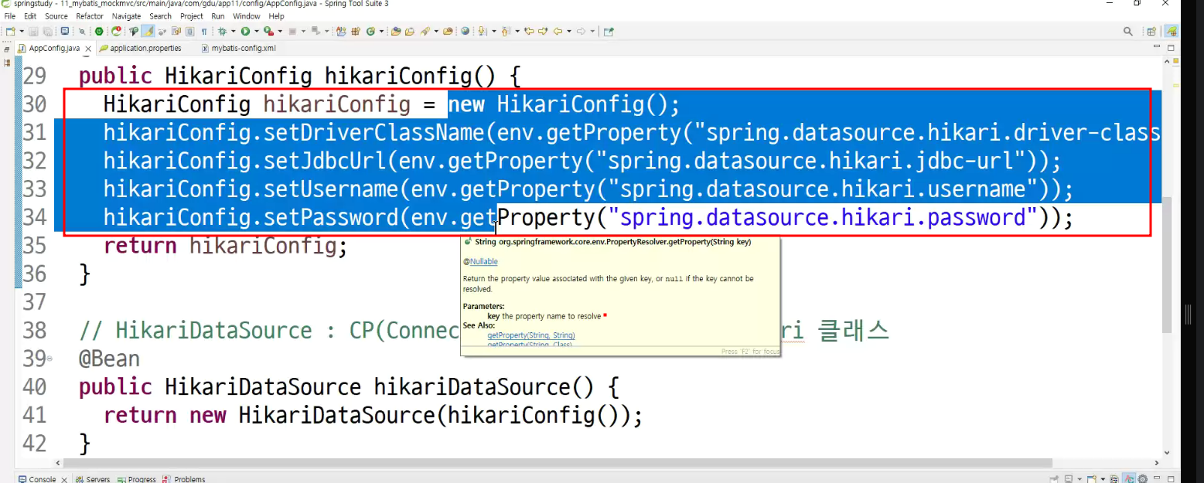Open the New wizard dropdown arrow
1204x483 pixels.
[x=21, y=31]
